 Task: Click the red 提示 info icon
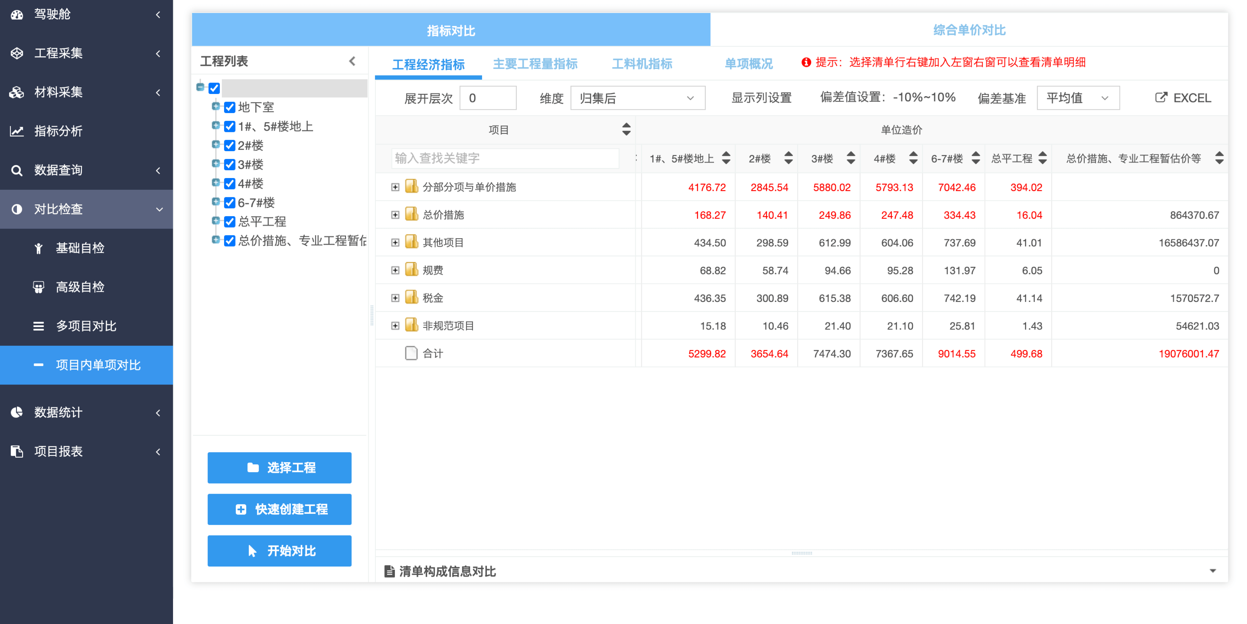pos(806,62)
